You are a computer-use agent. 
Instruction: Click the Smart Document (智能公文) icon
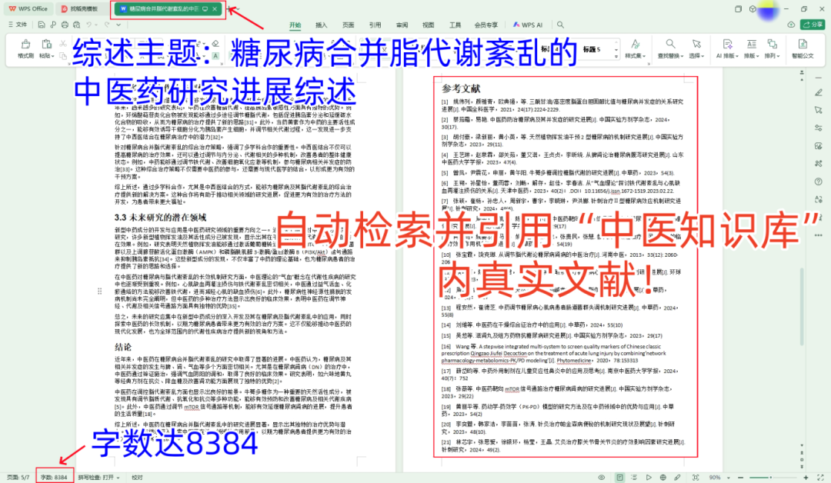(x=803, y=44)
